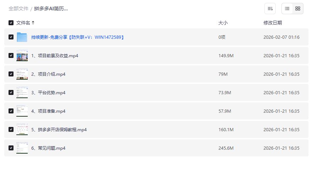Image resolution: width=312 pixels, height=176 pixels.
Task: Switch to list view layout
Action: pos(287,9)
